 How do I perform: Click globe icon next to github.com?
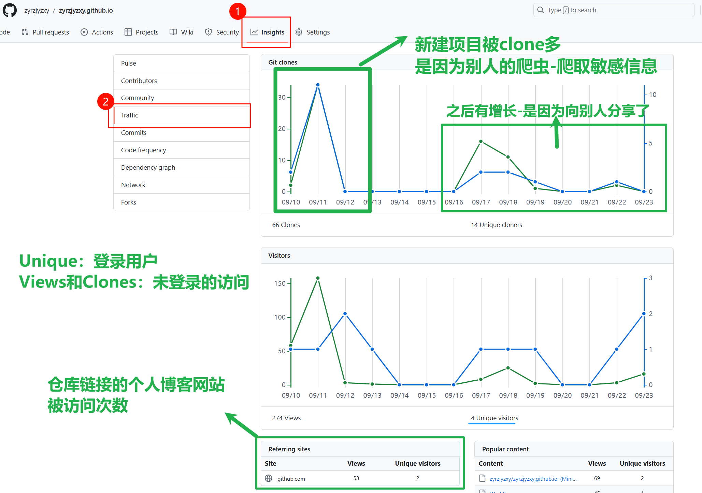pos(269,478)
